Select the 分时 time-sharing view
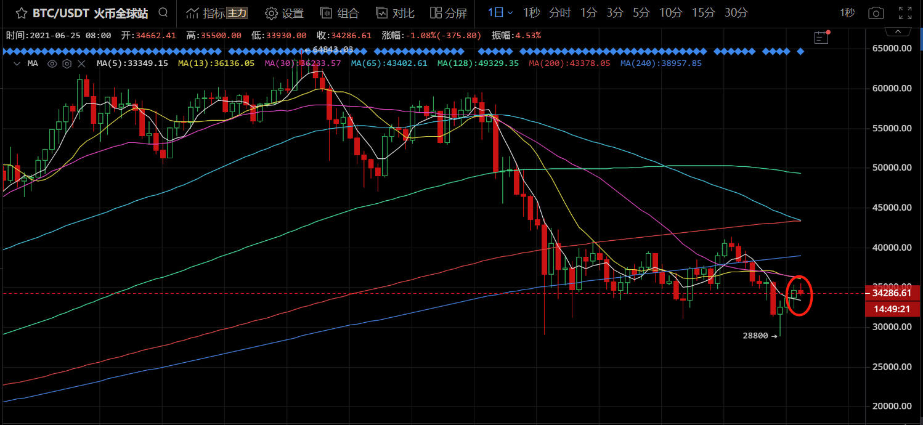The image size is (923, 425). (x=559, y=13)
